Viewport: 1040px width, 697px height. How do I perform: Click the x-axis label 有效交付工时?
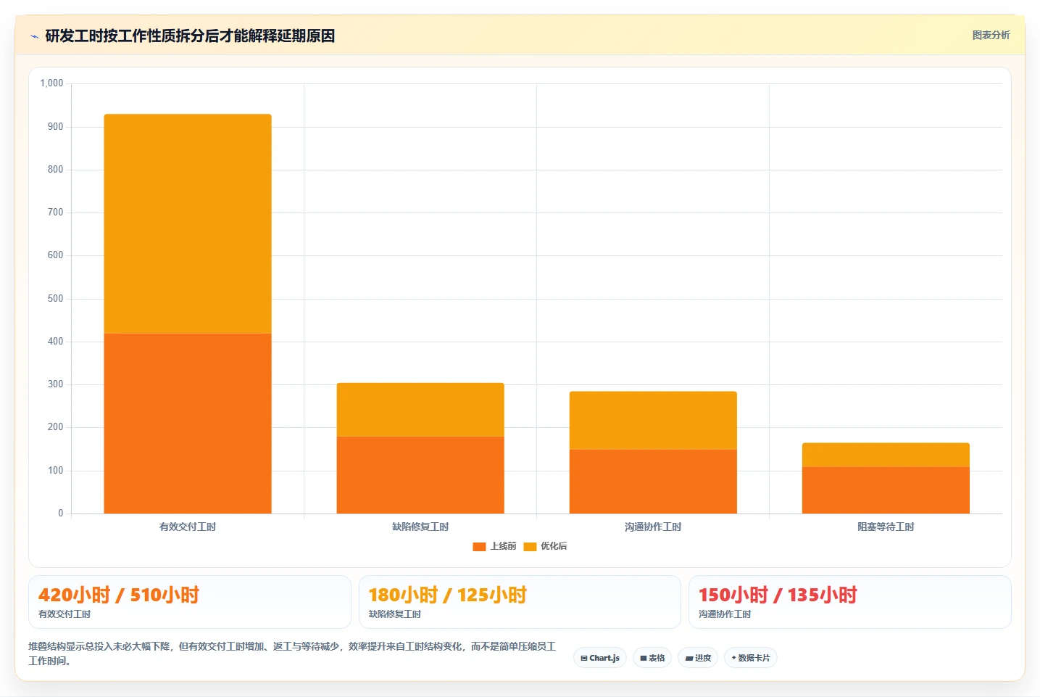pos(188,527)
